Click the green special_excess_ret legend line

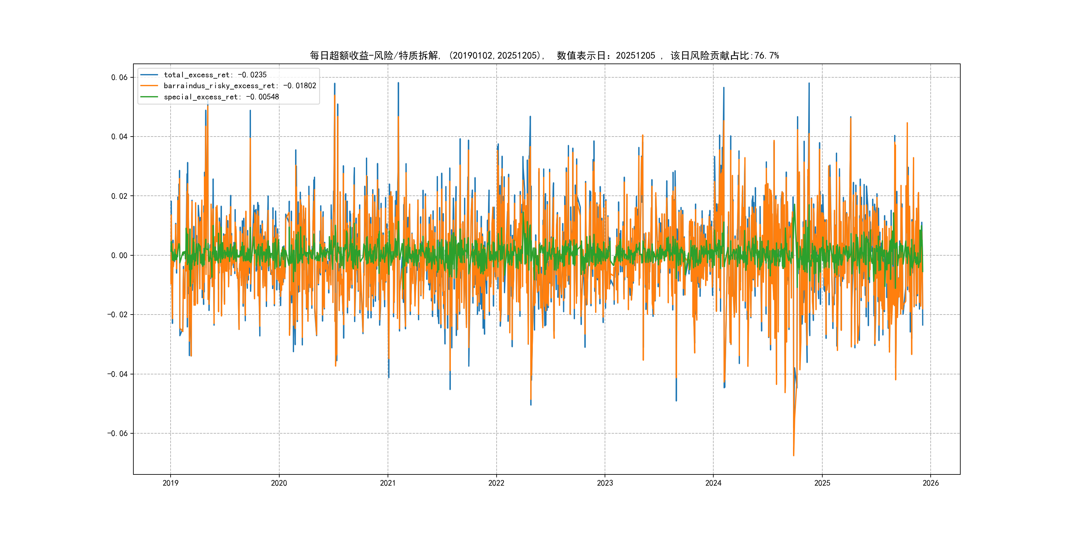[x=149, y=97]
